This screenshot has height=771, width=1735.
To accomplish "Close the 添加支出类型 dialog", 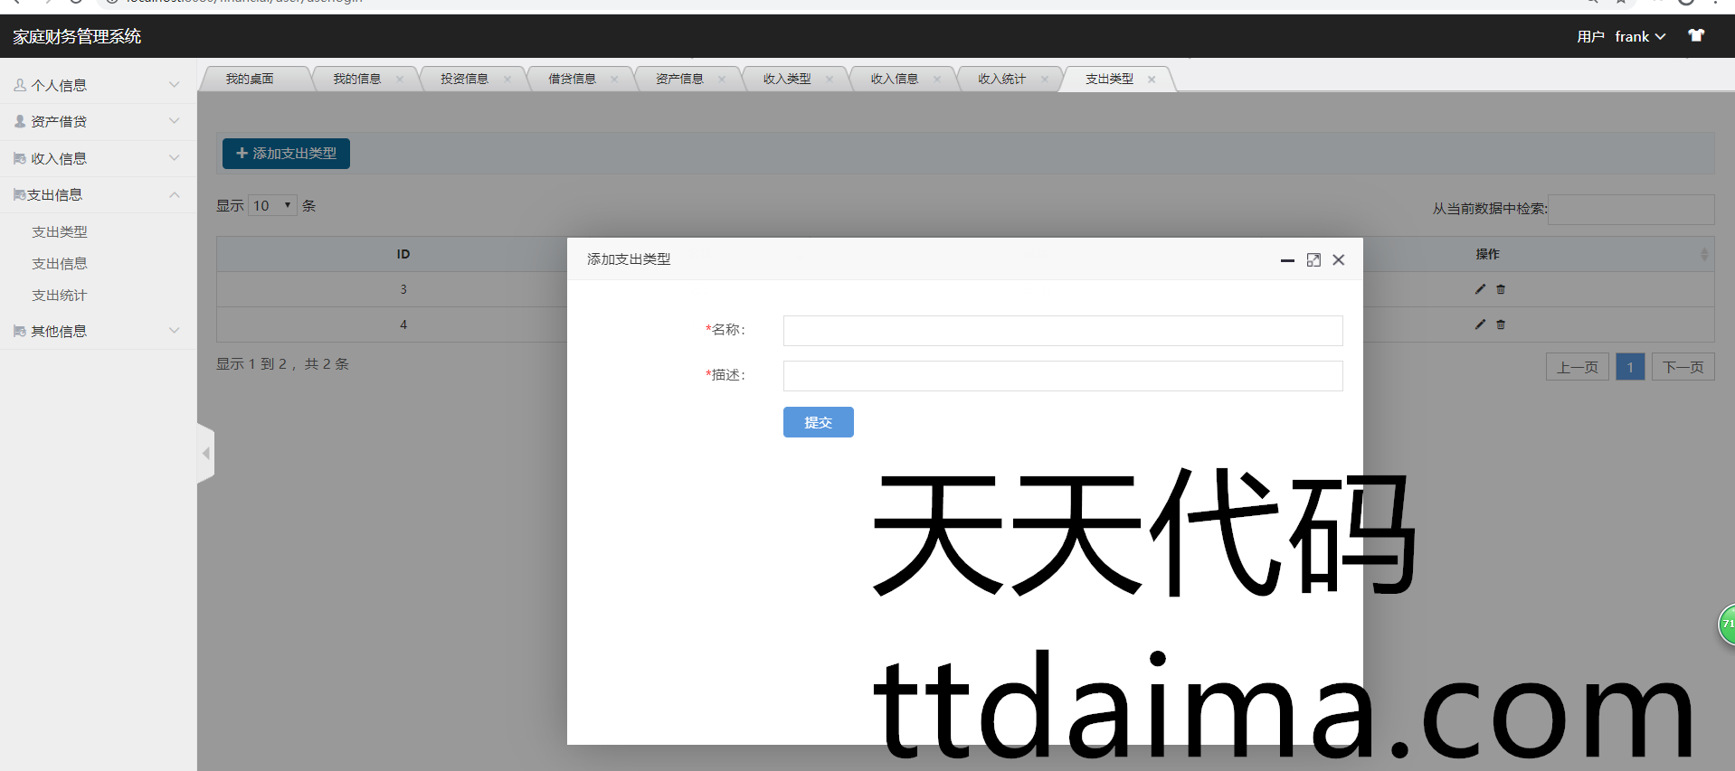I will pos(1339,260).
